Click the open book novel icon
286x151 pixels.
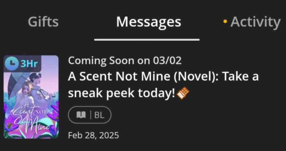tap(81, 115)
